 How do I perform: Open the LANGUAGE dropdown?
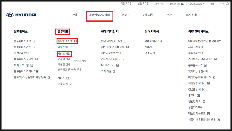coord(197,4)
